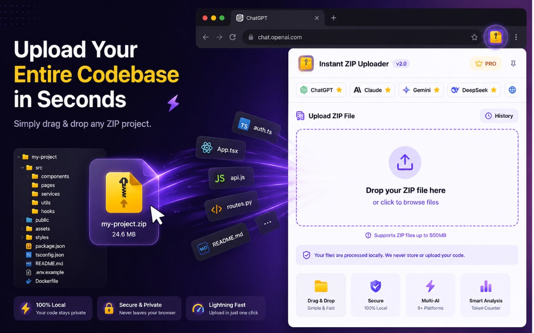Click the .env.example file icon
The width and height of the screenshot is (534, 333).
click(29, 272)
